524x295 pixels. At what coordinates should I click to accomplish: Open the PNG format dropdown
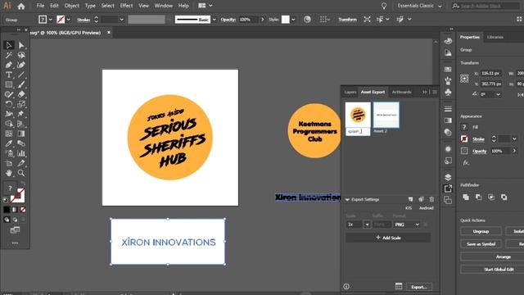[407, 225]
